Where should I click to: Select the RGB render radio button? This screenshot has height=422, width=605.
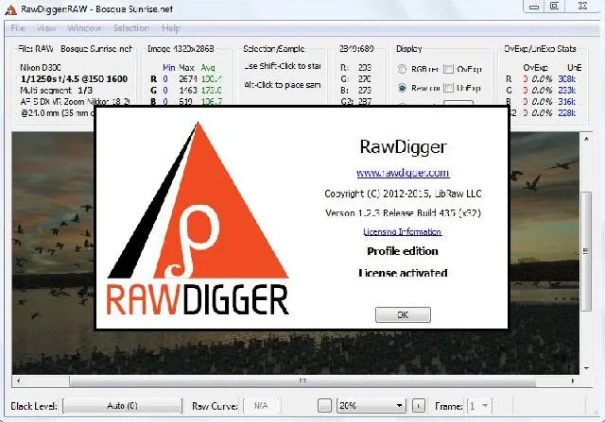point(402,69)
